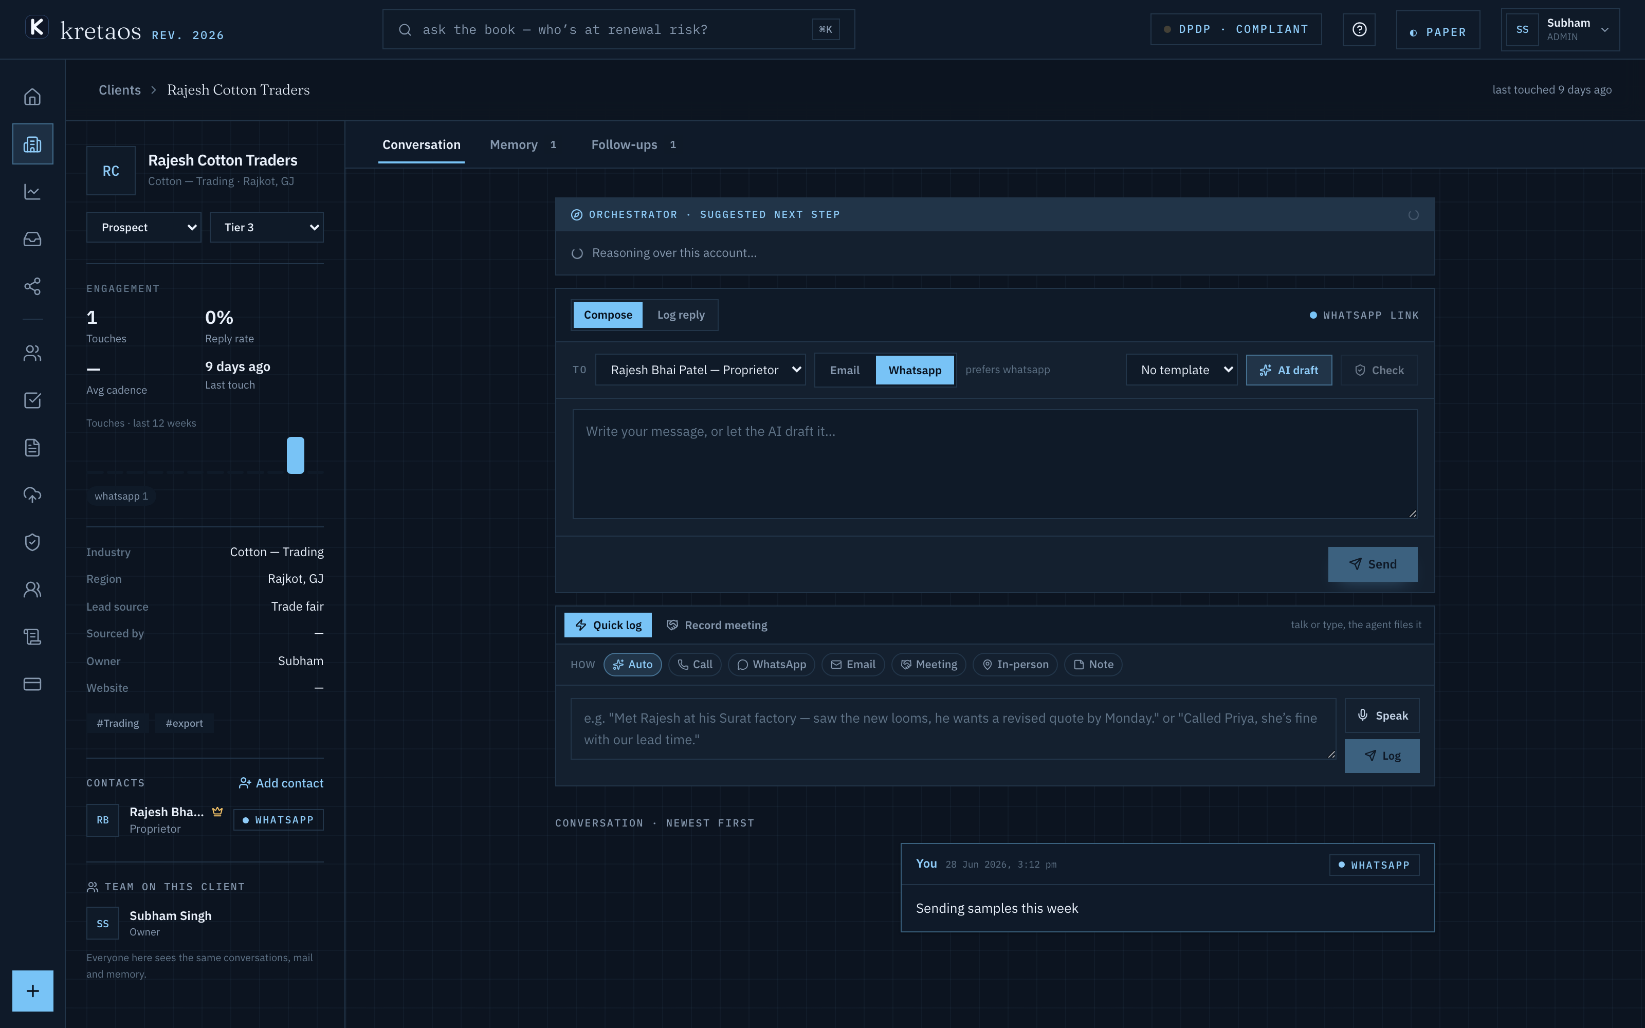Switch to the Memory tab
Image resolution: width=1645 pixels, height=1028 pixels.
coord(523,145)
